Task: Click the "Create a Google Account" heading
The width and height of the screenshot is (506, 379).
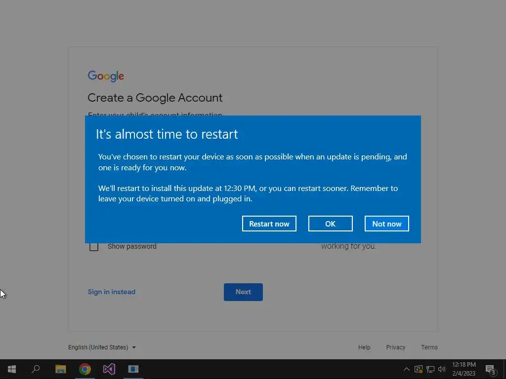Action: coord(155,98)
